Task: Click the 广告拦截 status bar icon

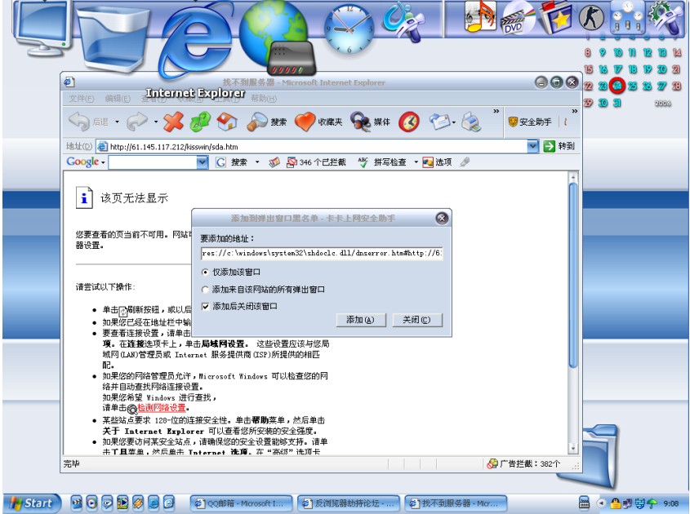Action: [492, 463]
